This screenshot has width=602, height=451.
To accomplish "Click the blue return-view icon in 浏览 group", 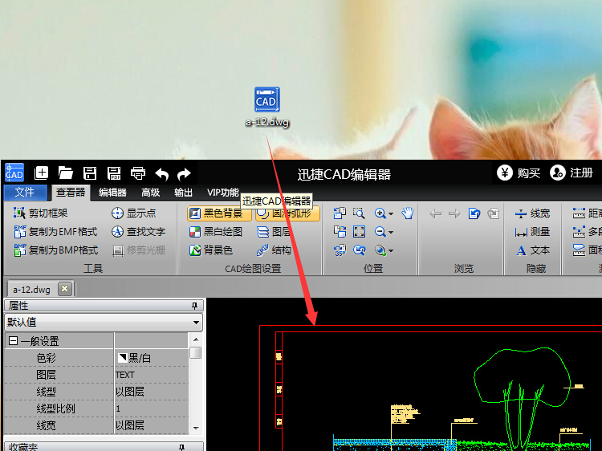I will coord(474,213).
